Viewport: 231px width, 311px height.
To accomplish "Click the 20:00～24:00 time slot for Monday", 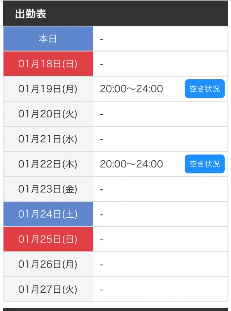I will point(130,89).
